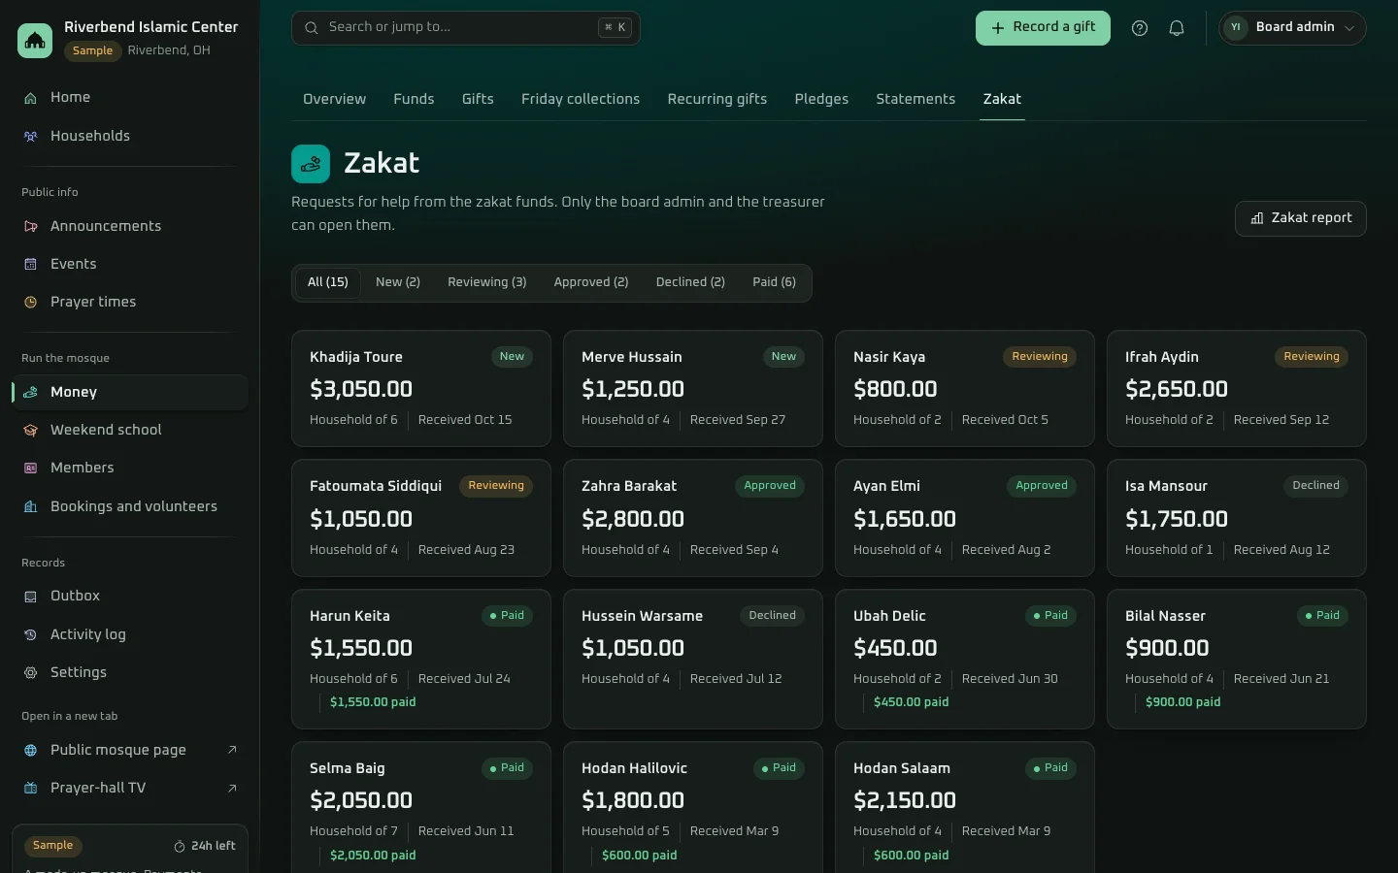The width and height of the screenshot is (1398, 873).
Task: Filter requests by New (2)
Action: (x=398, y=282)
